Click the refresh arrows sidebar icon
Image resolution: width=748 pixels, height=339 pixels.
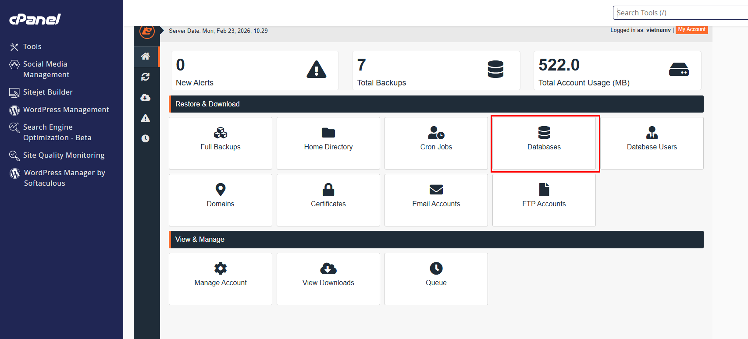[x=146, y=77]
